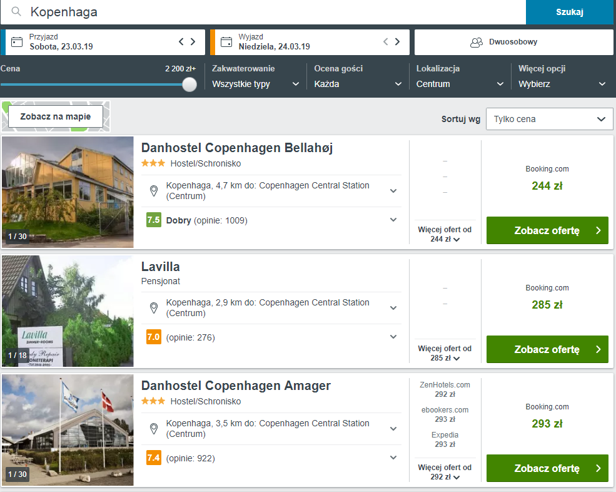Click the Szukaj search button

click(570, 12)
